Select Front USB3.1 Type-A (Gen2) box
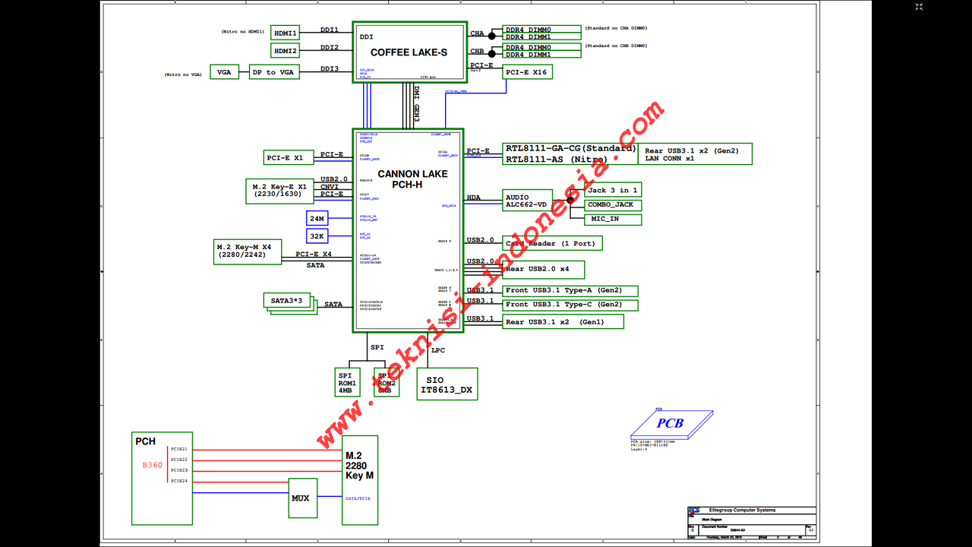This screenshot has width=972, height=547. tap(570, 291)
